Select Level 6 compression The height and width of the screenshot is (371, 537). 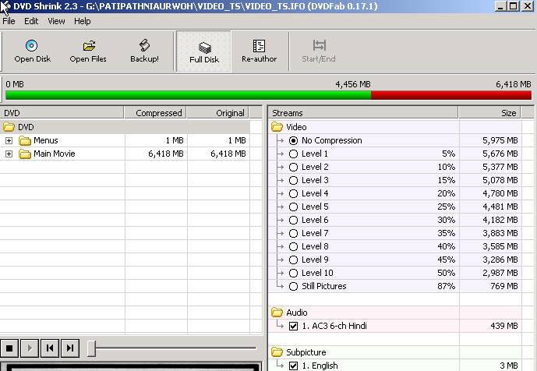(293, 221)
